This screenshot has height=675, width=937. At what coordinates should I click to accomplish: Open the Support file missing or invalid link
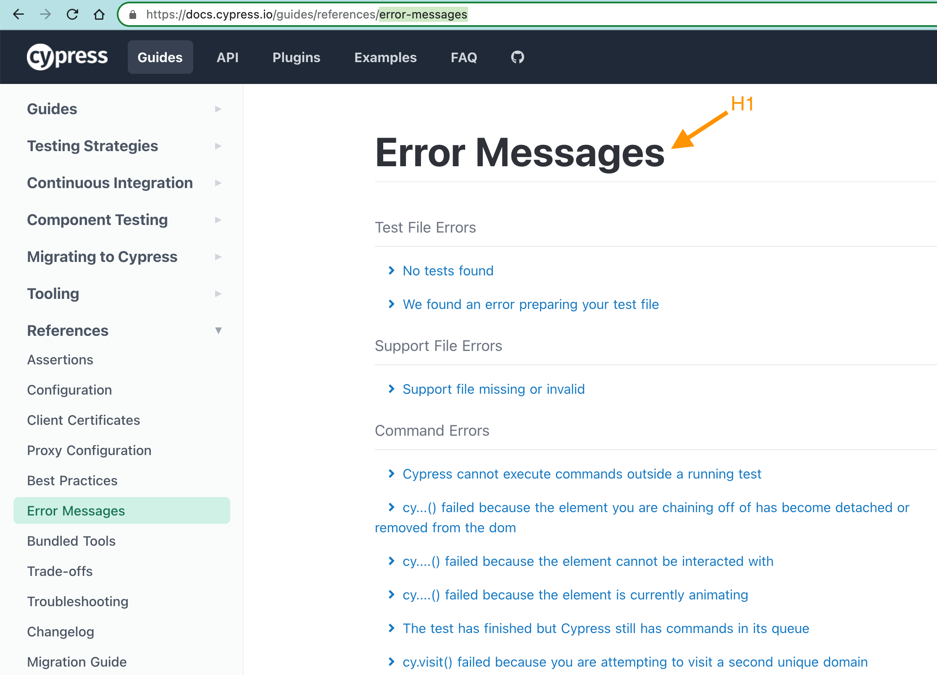tap(493, 389)
